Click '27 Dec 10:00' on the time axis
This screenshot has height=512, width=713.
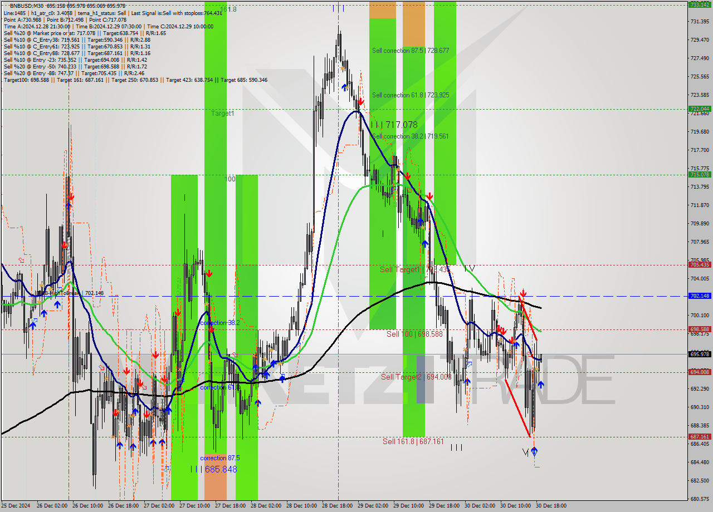point(194,506)
